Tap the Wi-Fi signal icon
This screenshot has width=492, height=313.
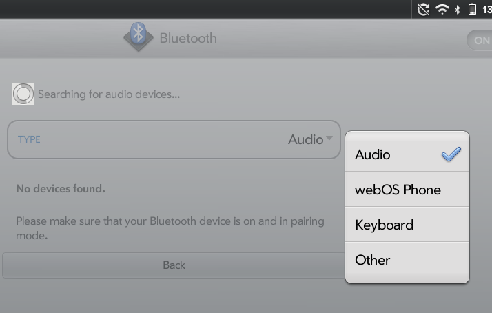(x=442, y=10)
